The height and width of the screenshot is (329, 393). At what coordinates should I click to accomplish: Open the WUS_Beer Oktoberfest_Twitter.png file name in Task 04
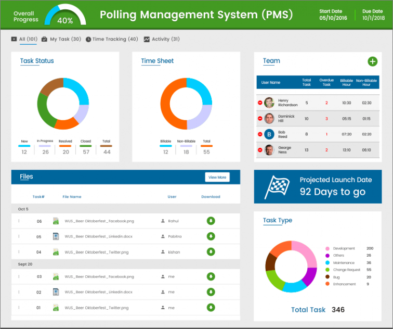97,252
